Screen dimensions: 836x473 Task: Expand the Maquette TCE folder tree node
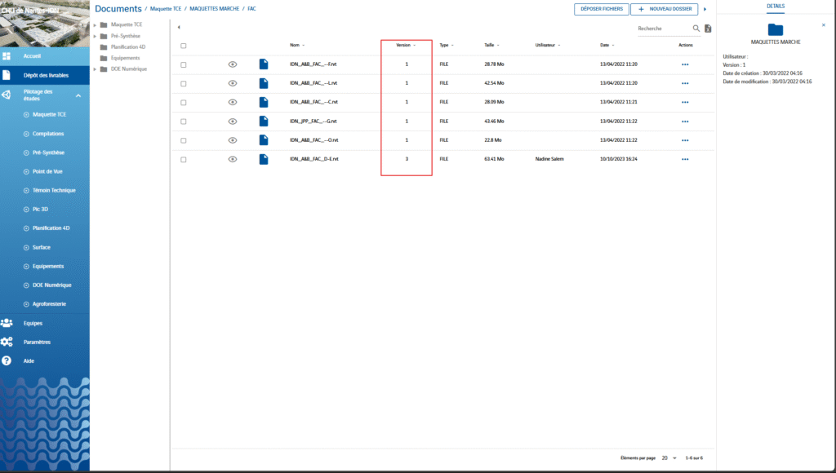pyautogui.click(x=95, y=25)
